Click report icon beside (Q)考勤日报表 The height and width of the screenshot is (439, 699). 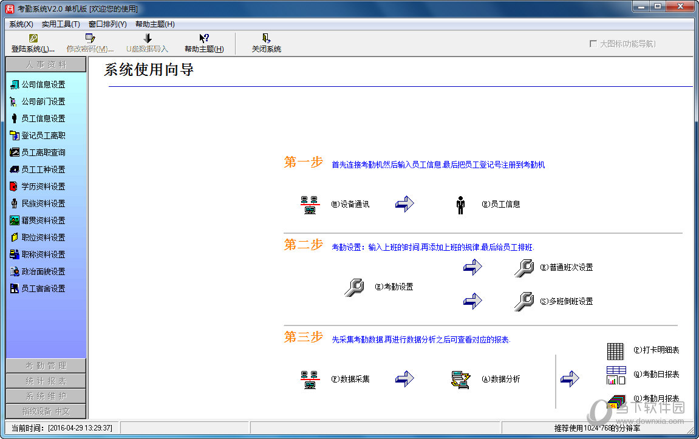click(616, 375)
